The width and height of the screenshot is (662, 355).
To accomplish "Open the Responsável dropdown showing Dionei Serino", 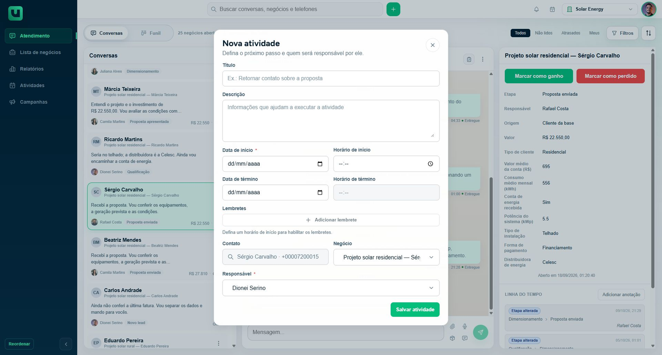I will coord(331,288).
